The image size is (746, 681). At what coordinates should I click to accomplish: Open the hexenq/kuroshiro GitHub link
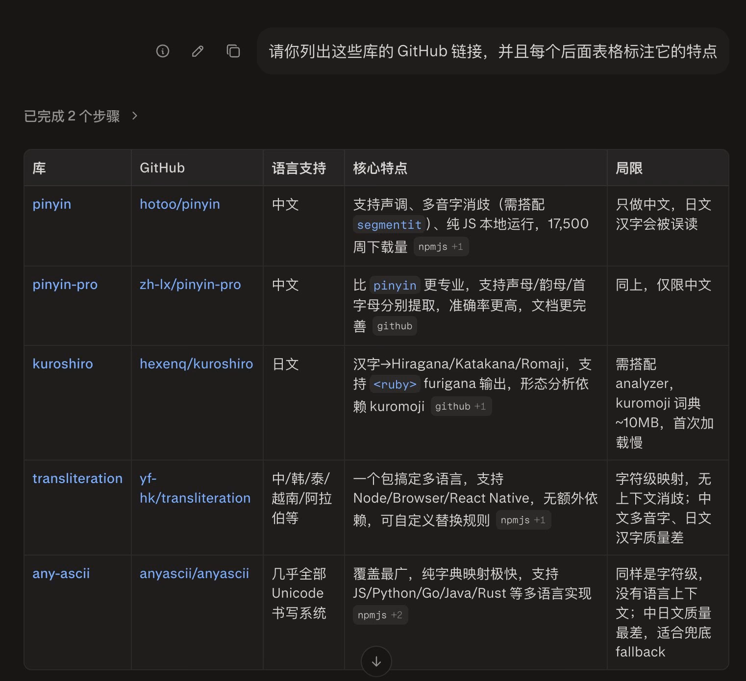pos(197,364)
